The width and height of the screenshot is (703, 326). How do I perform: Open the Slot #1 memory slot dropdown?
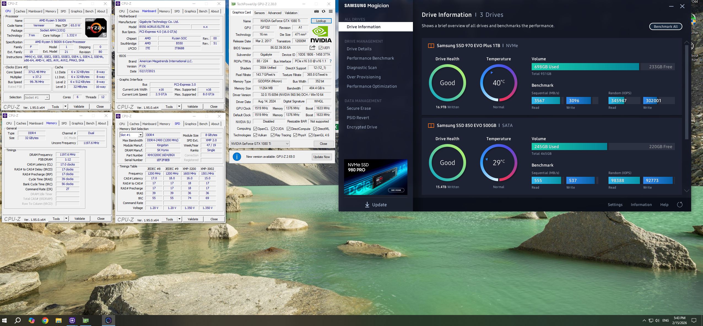point(140,135)
